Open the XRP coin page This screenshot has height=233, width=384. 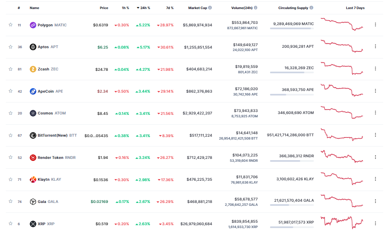click(46, 224)
